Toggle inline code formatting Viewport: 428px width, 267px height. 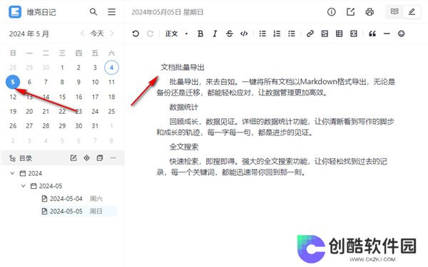(x=244, y=33)
